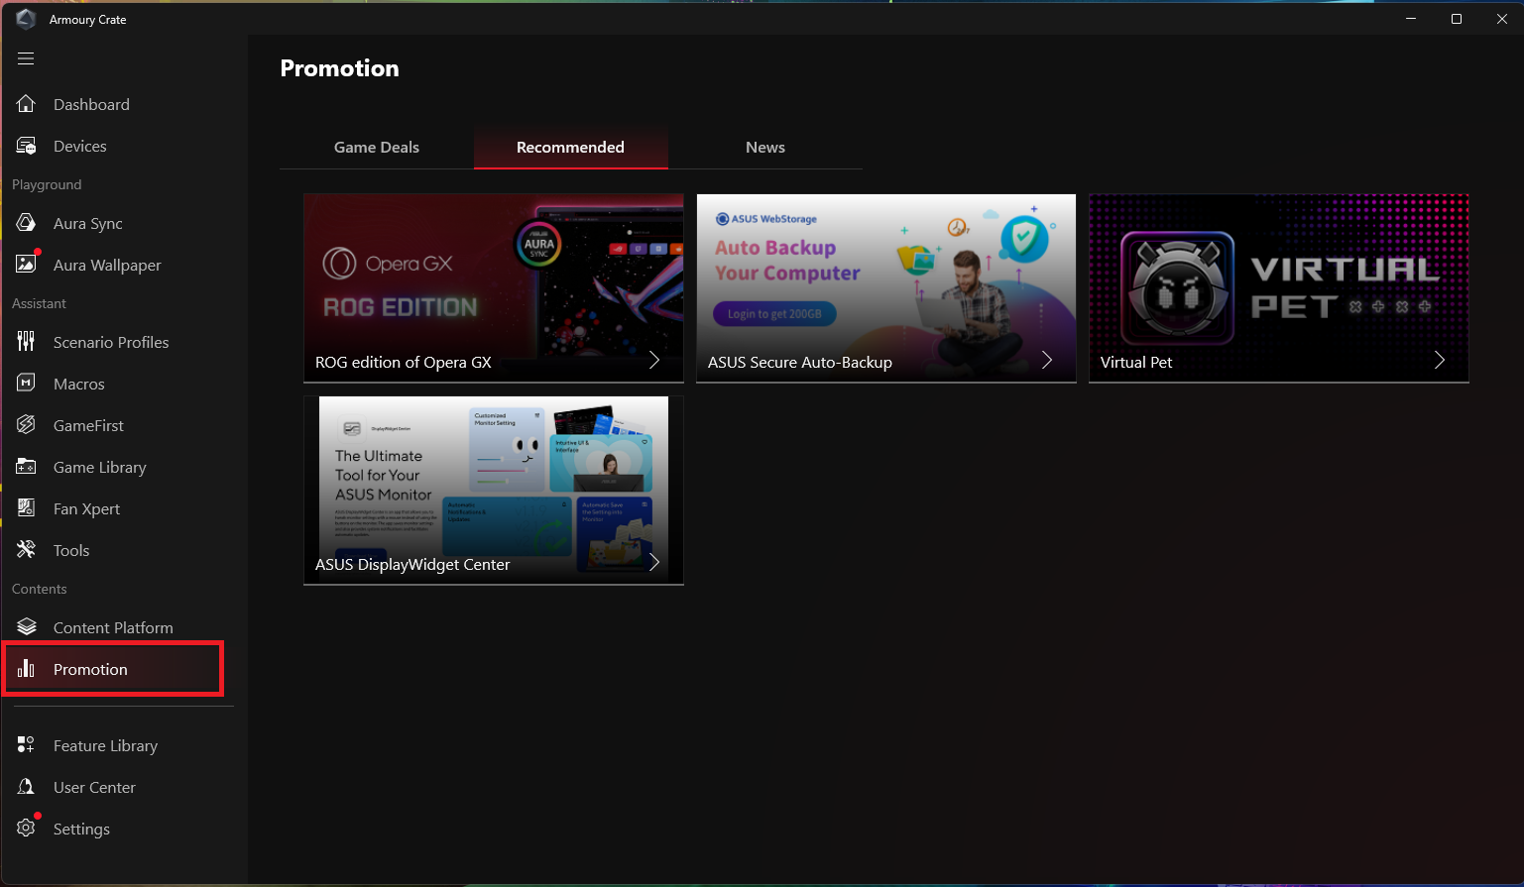Open Macros label in sidebar
This screenshot has height=887, width=1524.
tap(79, 384)
